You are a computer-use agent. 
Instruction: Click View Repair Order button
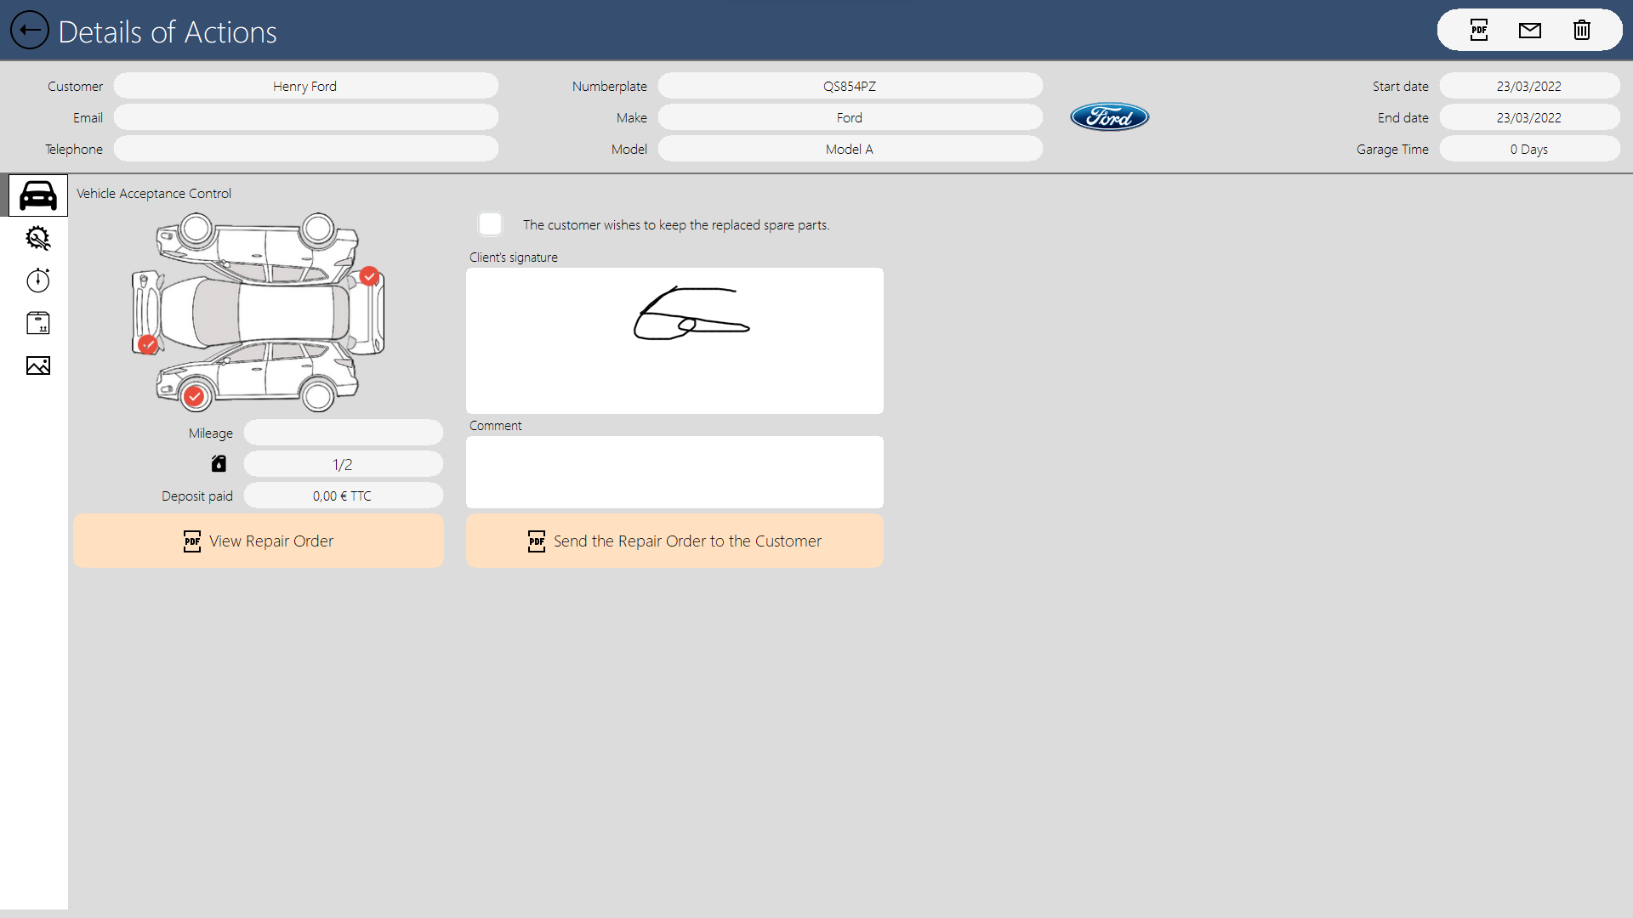(x=259, y=541)
